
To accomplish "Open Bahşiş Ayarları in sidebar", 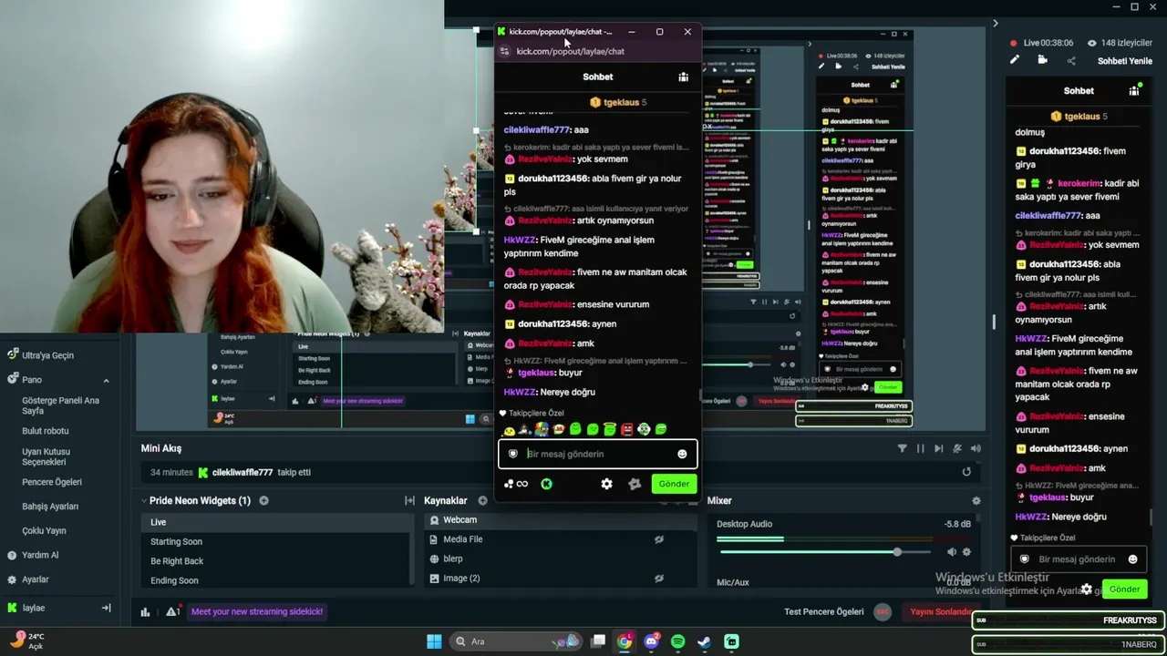I will [x=50, y=507].
